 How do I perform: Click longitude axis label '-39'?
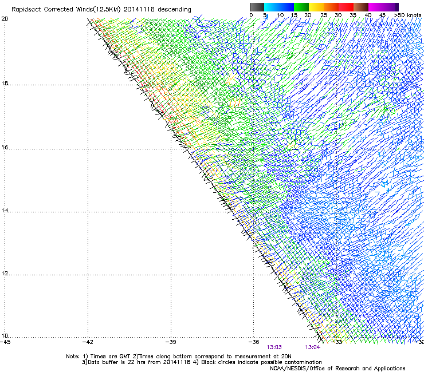click(x=171, y=342)
